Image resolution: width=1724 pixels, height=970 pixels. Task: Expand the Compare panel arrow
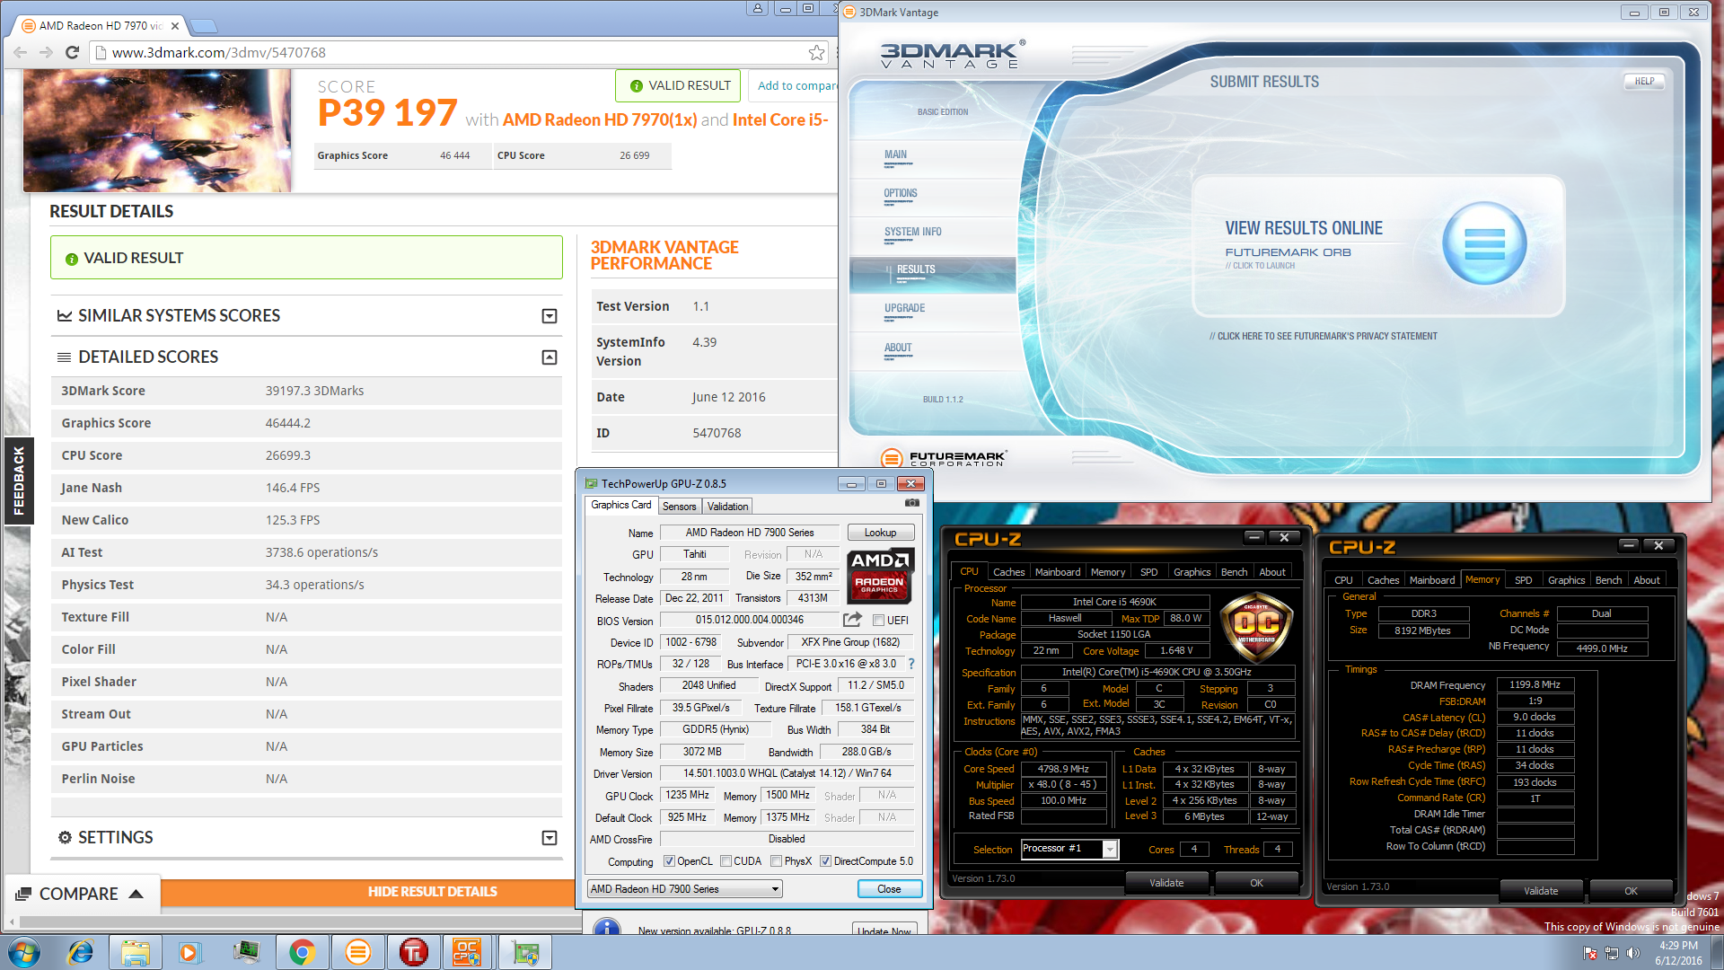[x=136, y=894]
